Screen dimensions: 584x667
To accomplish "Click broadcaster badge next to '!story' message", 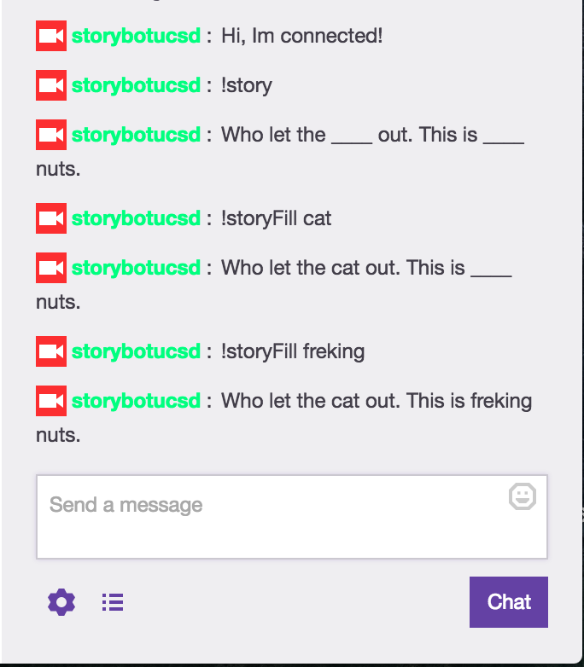I will pyautogui.click(x=51, y=85).
